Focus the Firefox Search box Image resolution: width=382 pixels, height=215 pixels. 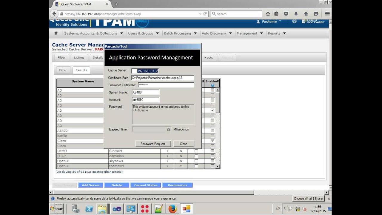click(x=236, y=14)
